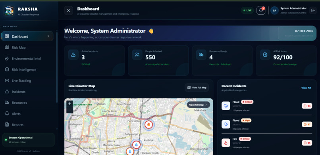Expand the Dashboard chevron arrow

click(x=48, y=36)
